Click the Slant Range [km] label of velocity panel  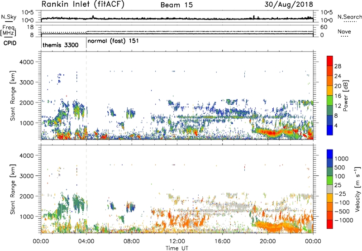[x=13, y=189]
